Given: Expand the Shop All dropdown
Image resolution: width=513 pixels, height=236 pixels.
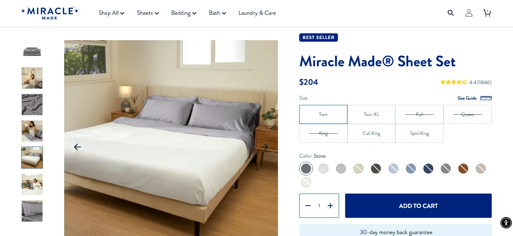Looking at the screenshot, I should coord(111,13).
